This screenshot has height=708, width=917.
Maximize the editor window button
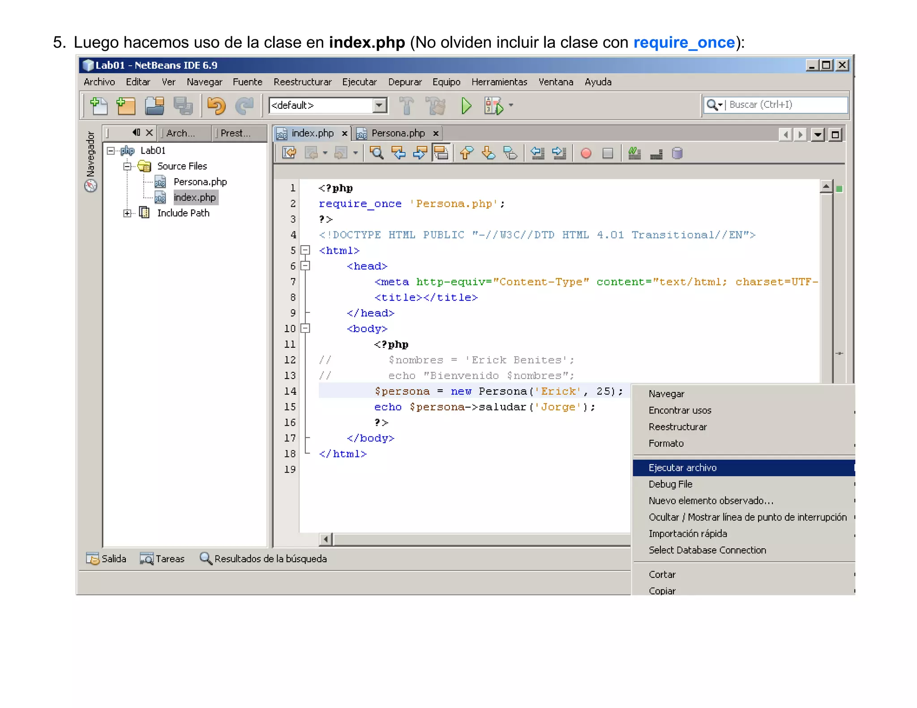coord(835,135)
